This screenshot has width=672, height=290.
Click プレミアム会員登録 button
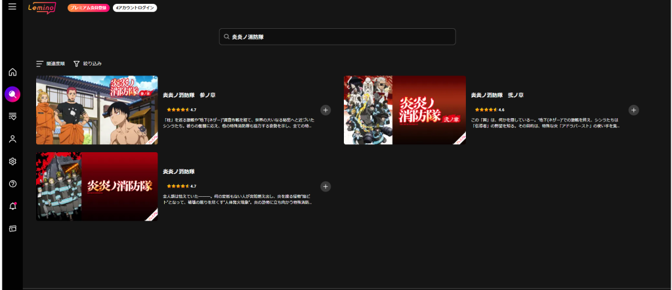(89, 8)
